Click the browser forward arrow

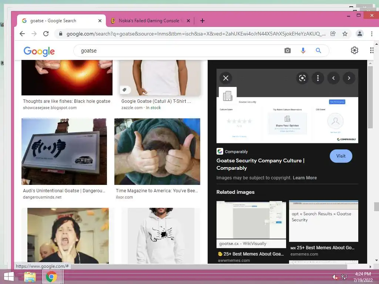34,34
